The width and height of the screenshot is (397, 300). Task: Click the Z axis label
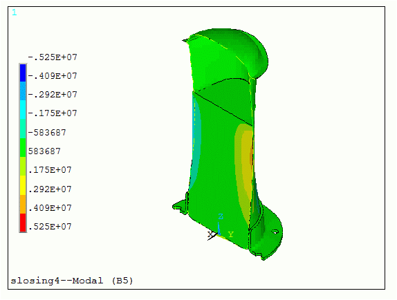tap(221, 216)
